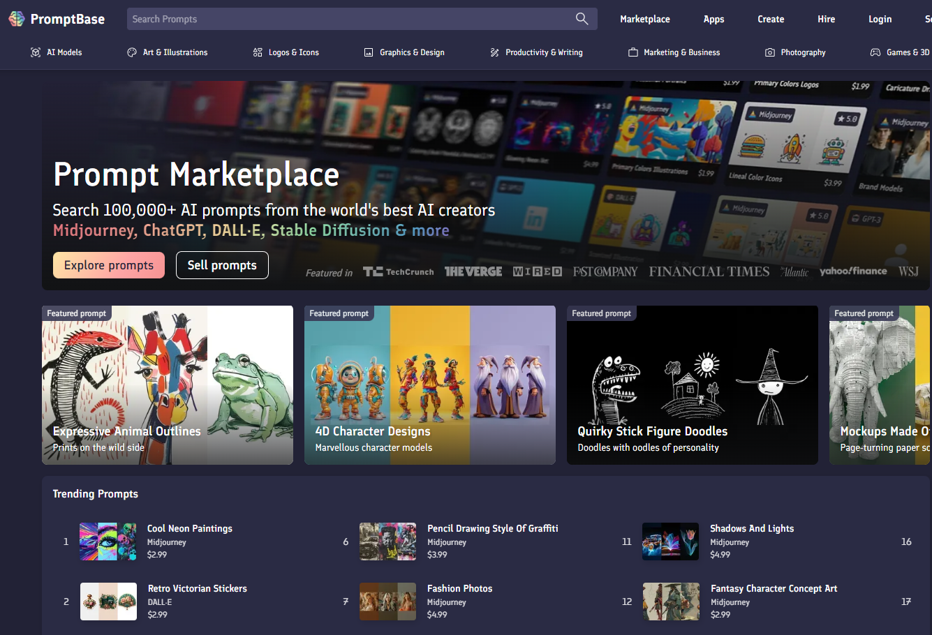This screenshot has width=932, height=635.
Task: Click the Wired featured logo
Action: [x=538, y=271]
